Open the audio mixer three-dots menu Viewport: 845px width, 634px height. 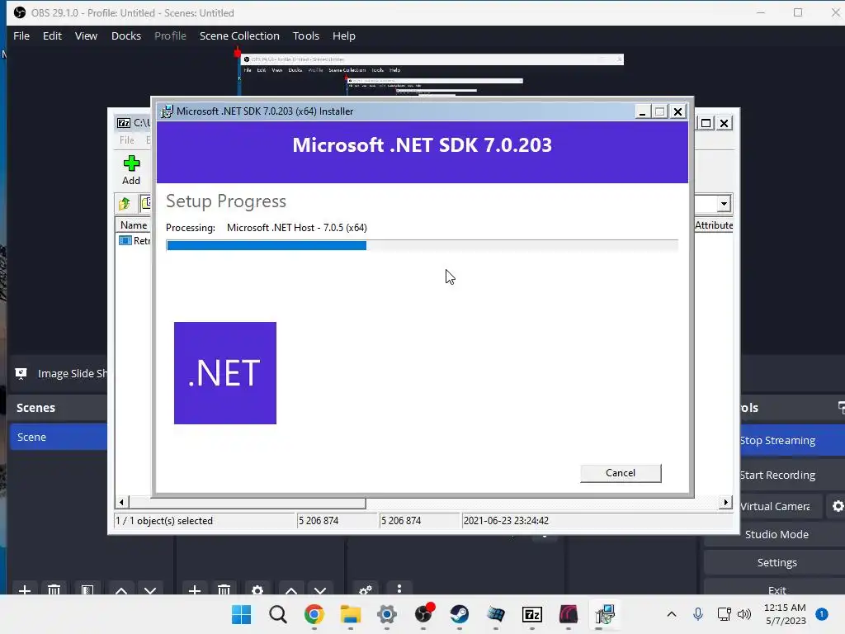point(399,589)
